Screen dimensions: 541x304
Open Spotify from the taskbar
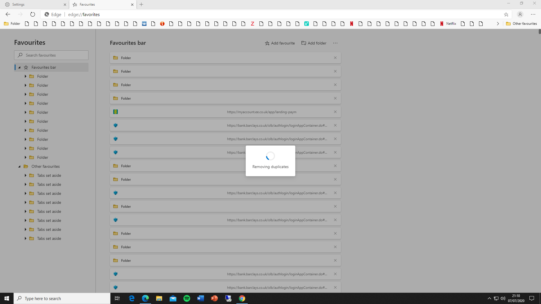187,298
